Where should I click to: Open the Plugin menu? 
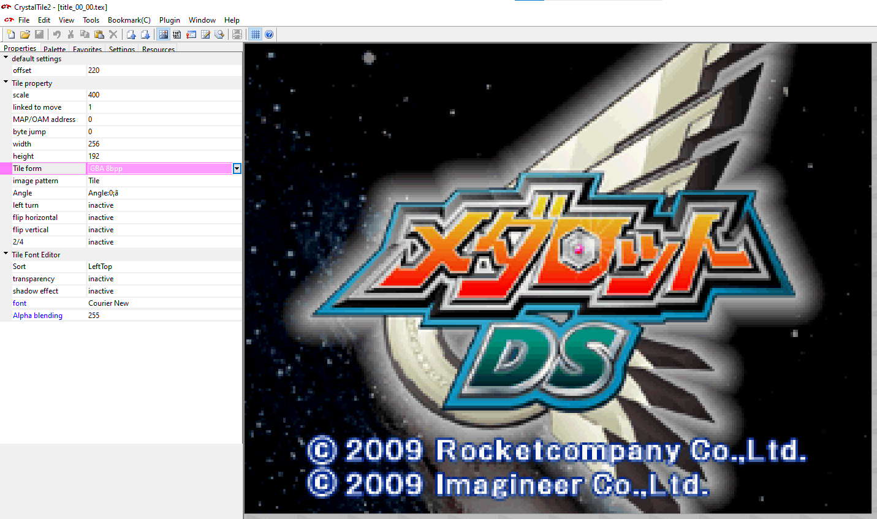(170, 20)
